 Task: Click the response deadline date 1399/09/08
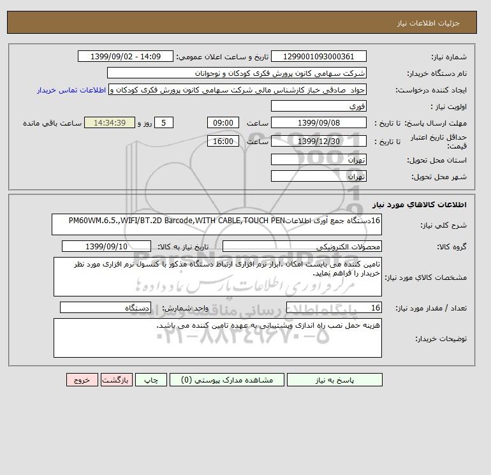coord(318,123)
